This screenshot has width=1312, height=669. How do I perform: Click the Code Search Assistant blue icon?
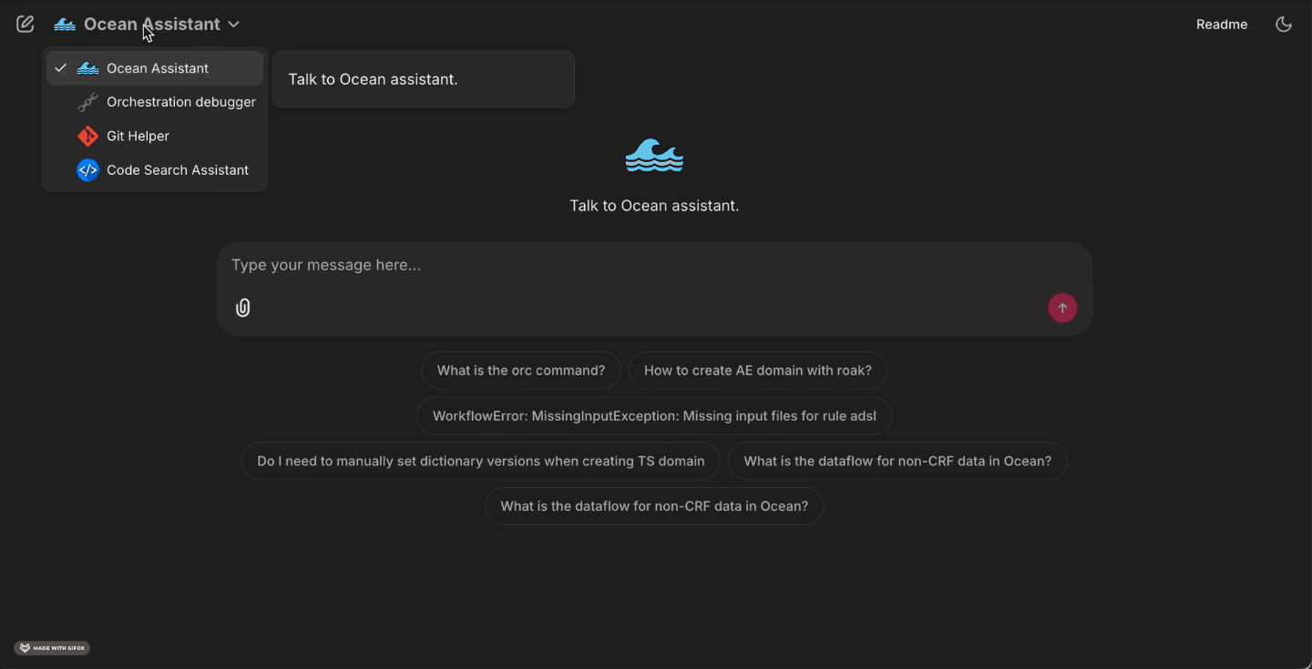point(87,170)
